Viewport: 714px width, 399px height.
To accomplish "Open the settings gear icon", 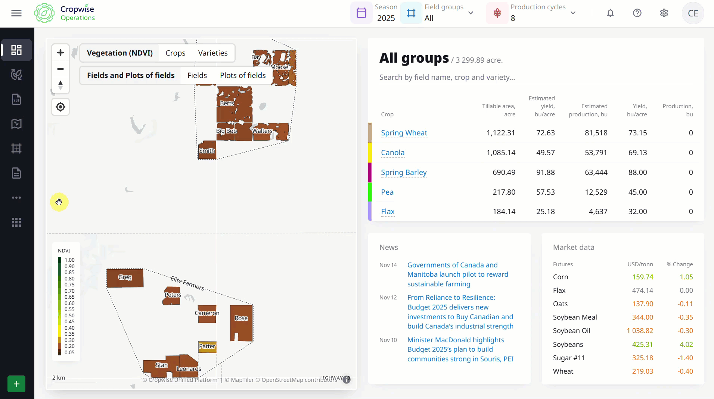I will coord(664,13).
